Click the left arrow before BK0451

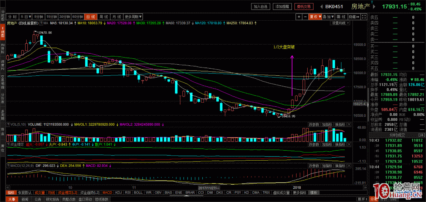click(x=321, y=6)
